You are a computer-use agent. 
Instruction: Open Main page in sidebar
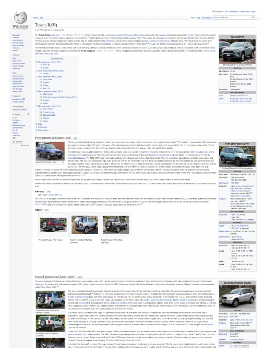click(16, 35)
